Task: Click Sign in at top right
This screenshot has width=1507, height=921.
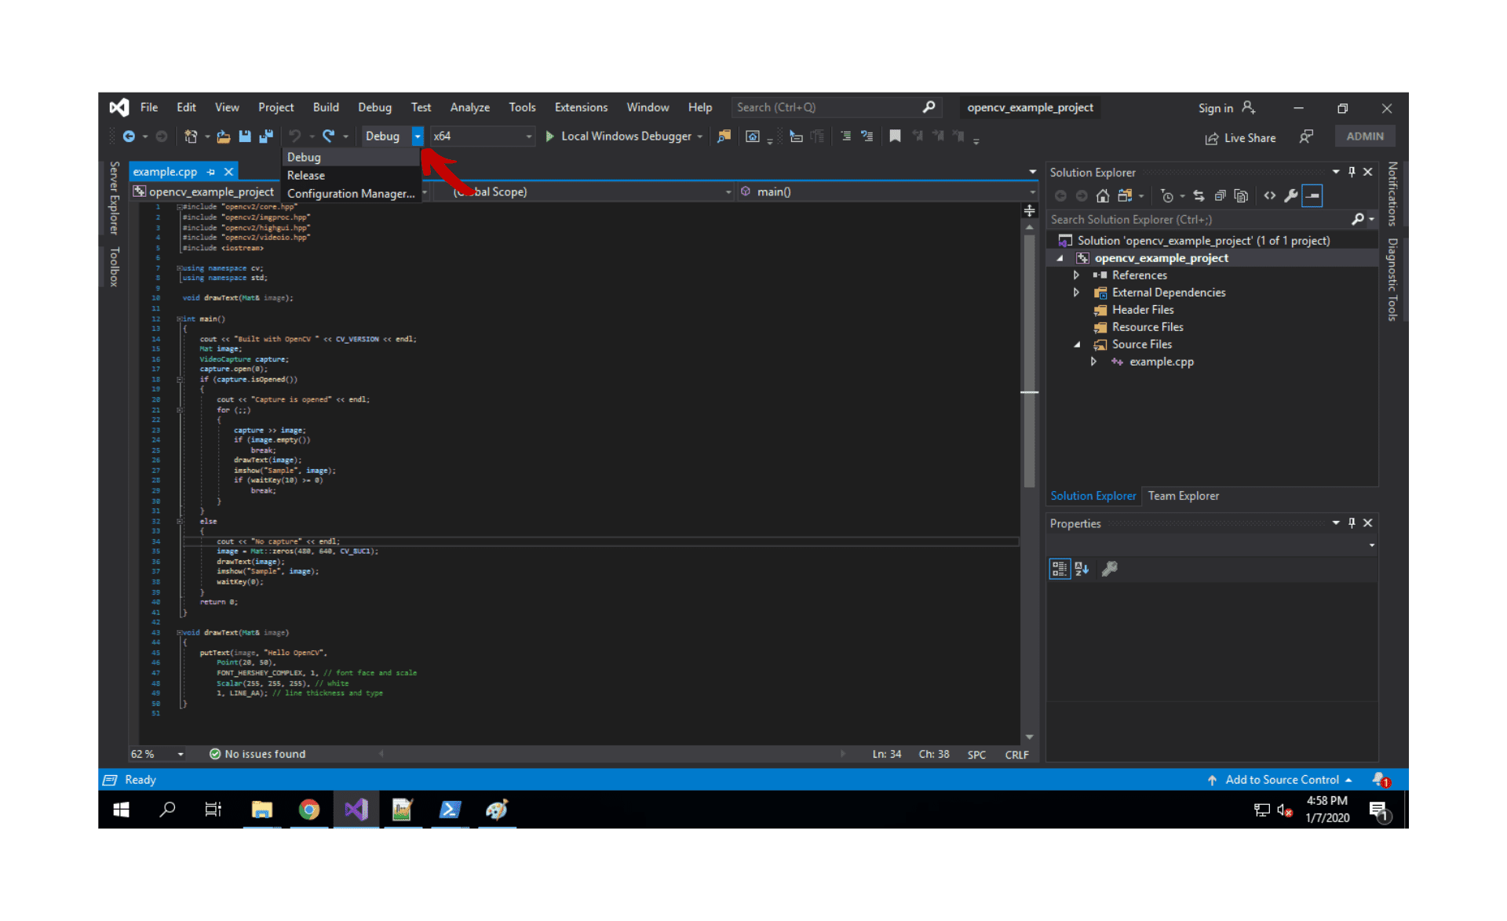Action: [1226, 108]
